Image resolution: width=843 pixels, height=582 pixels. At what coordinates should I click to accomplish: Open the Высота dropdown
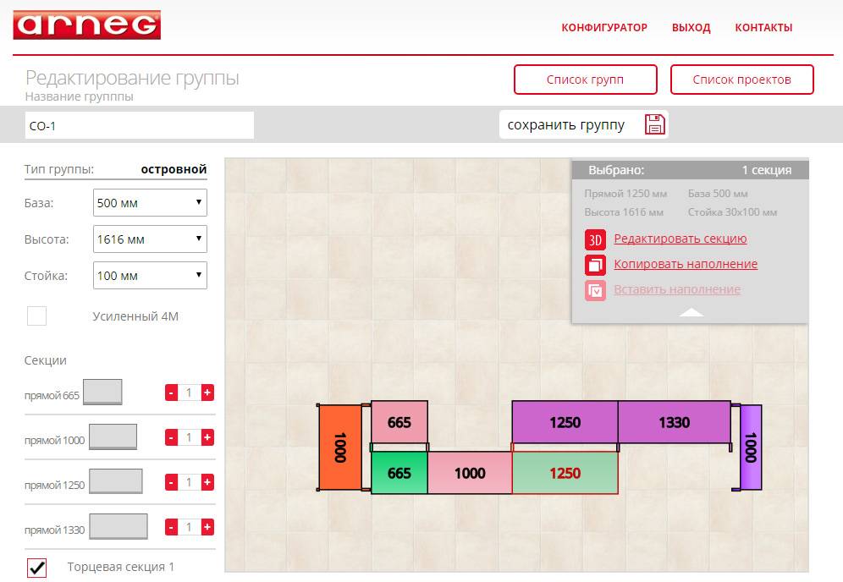tap(150, 239)
